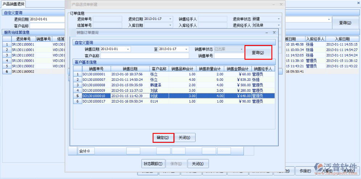Viewport: 361px width, 179px height.
Task: Click the 查询 button in main window
Action: (345, 23)
